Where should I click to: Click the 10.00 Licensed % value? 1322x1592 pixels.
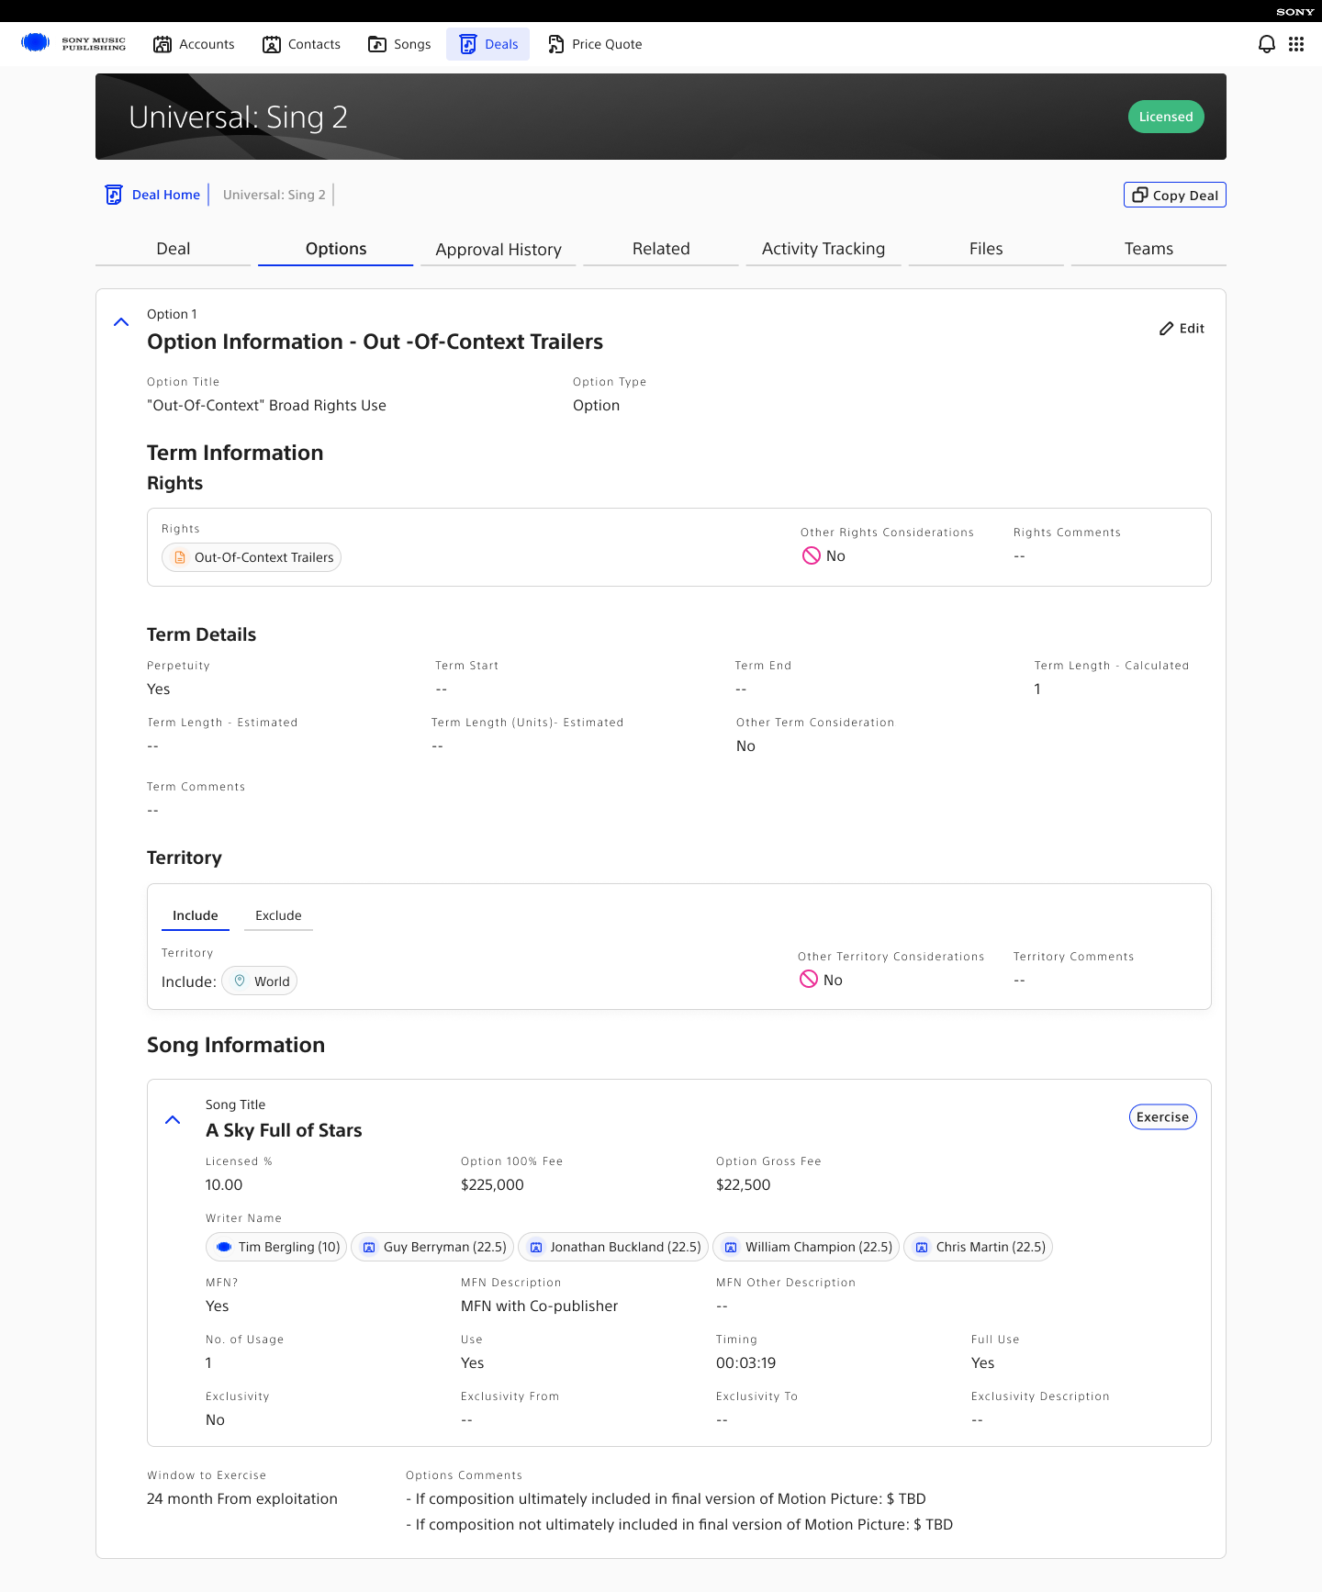tap(224, 1184)
